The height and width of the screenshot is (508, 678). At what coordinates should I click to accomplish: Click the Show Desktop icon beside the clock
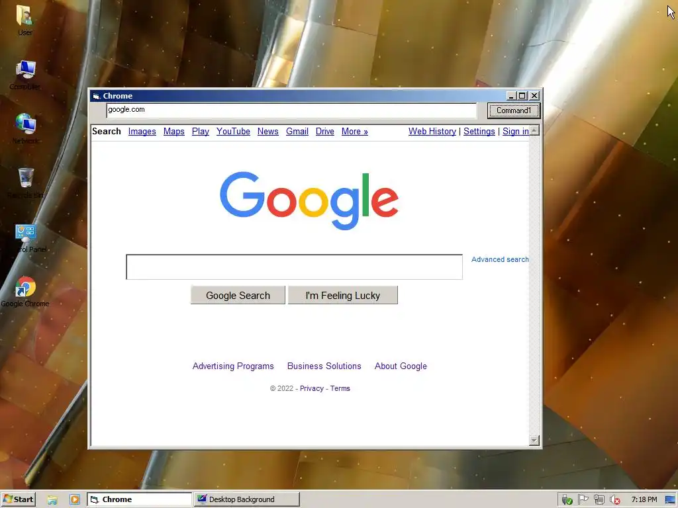tap(671, 500)
